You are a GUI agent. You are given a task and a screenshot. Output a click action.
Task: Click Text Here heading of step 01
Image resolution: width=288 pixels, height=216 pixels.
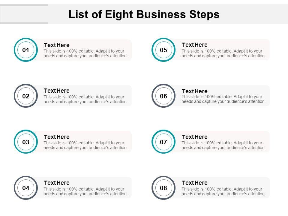pos(56,45)
